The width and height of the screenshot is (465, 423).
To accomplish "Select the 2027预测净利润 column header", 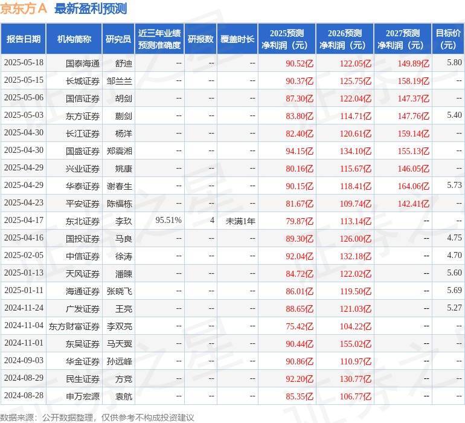I will point(402,39).
